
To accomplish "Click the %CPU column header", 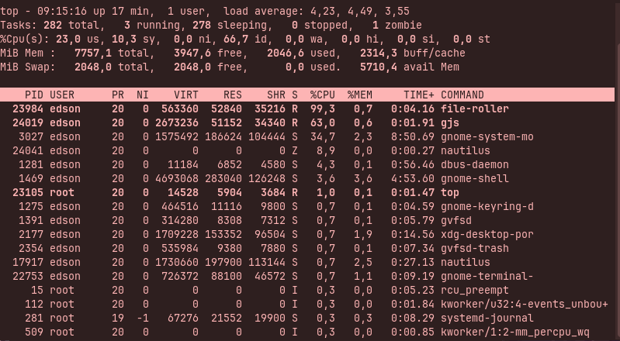I will pos(323,95).
